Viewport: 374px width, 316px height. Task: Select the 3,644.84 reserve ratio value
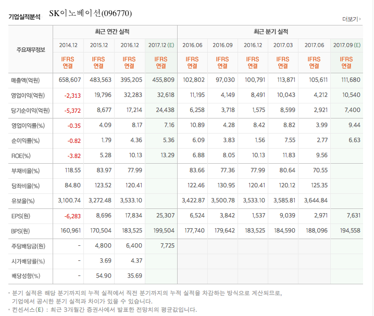point(316,200)
